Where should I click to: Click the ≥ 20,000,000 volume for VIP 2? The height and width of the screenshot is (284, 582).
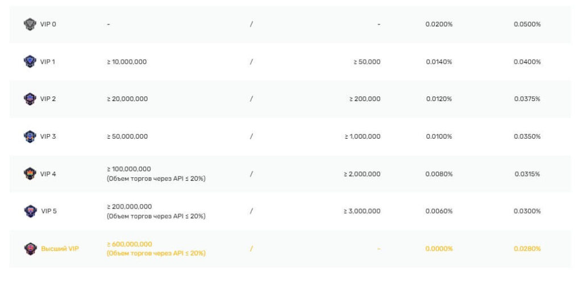(x=127, y=99)
